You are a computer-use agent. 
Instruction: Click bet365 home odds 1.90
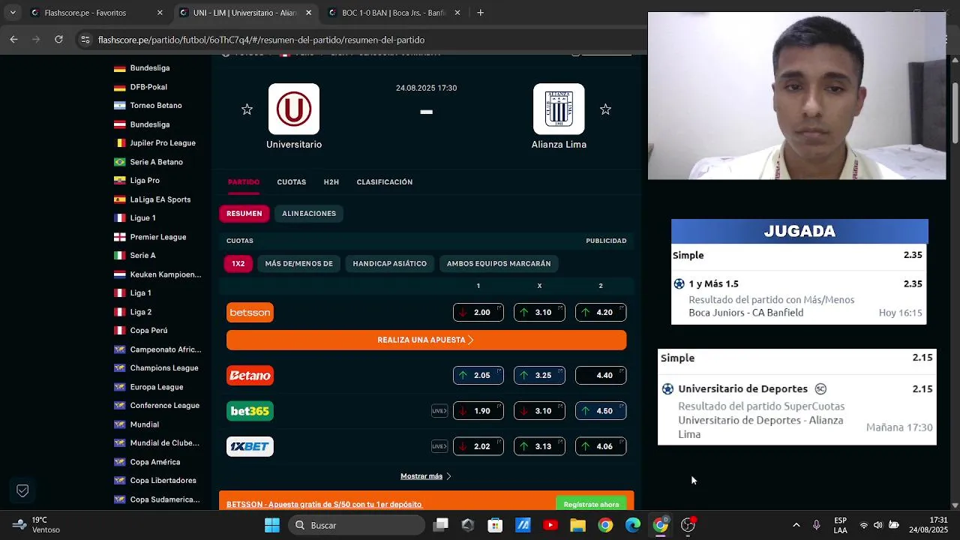[478, 411]
